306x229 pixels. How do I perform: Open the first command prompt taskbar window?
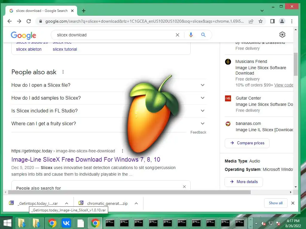pyautogui.click(x=110, y=223)
